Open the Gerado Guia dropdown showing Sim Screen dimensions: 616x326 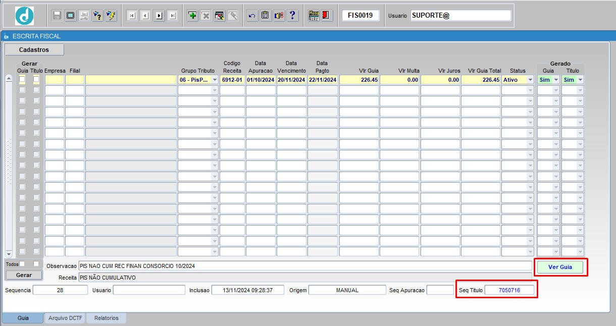tap(556, 80)
